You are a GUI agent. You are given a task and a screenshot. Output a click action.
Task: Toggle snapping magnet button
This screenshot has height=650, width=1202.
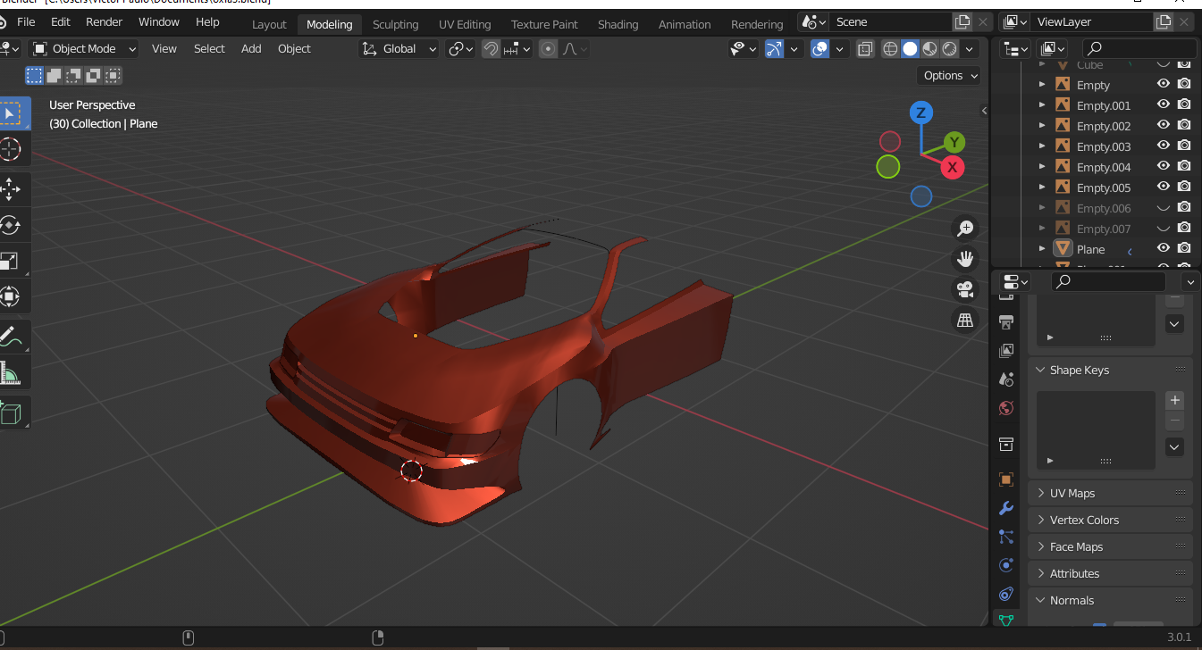491,49
